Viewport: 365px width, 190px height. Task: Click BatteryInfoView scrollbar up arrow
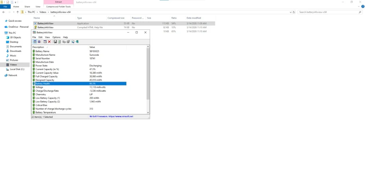[148, 47]
